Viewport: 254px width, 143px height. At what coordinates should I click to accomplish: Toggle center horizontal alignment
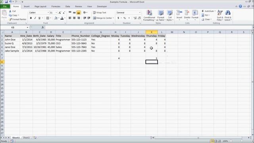click(74, 18)
